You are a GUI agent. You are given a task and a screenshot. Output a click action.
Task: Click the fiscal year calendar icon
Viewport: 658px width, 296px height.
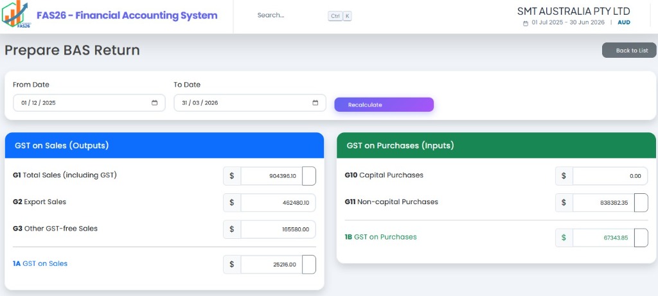[x=526, y=23]
